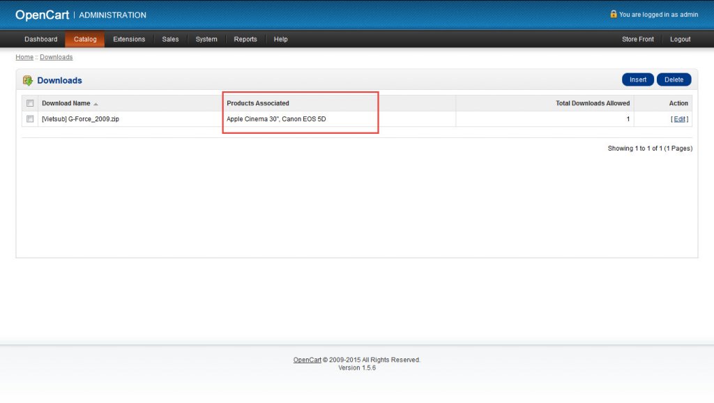Go to Store Front
Screen dimensions: 714x403
point(637,39)
